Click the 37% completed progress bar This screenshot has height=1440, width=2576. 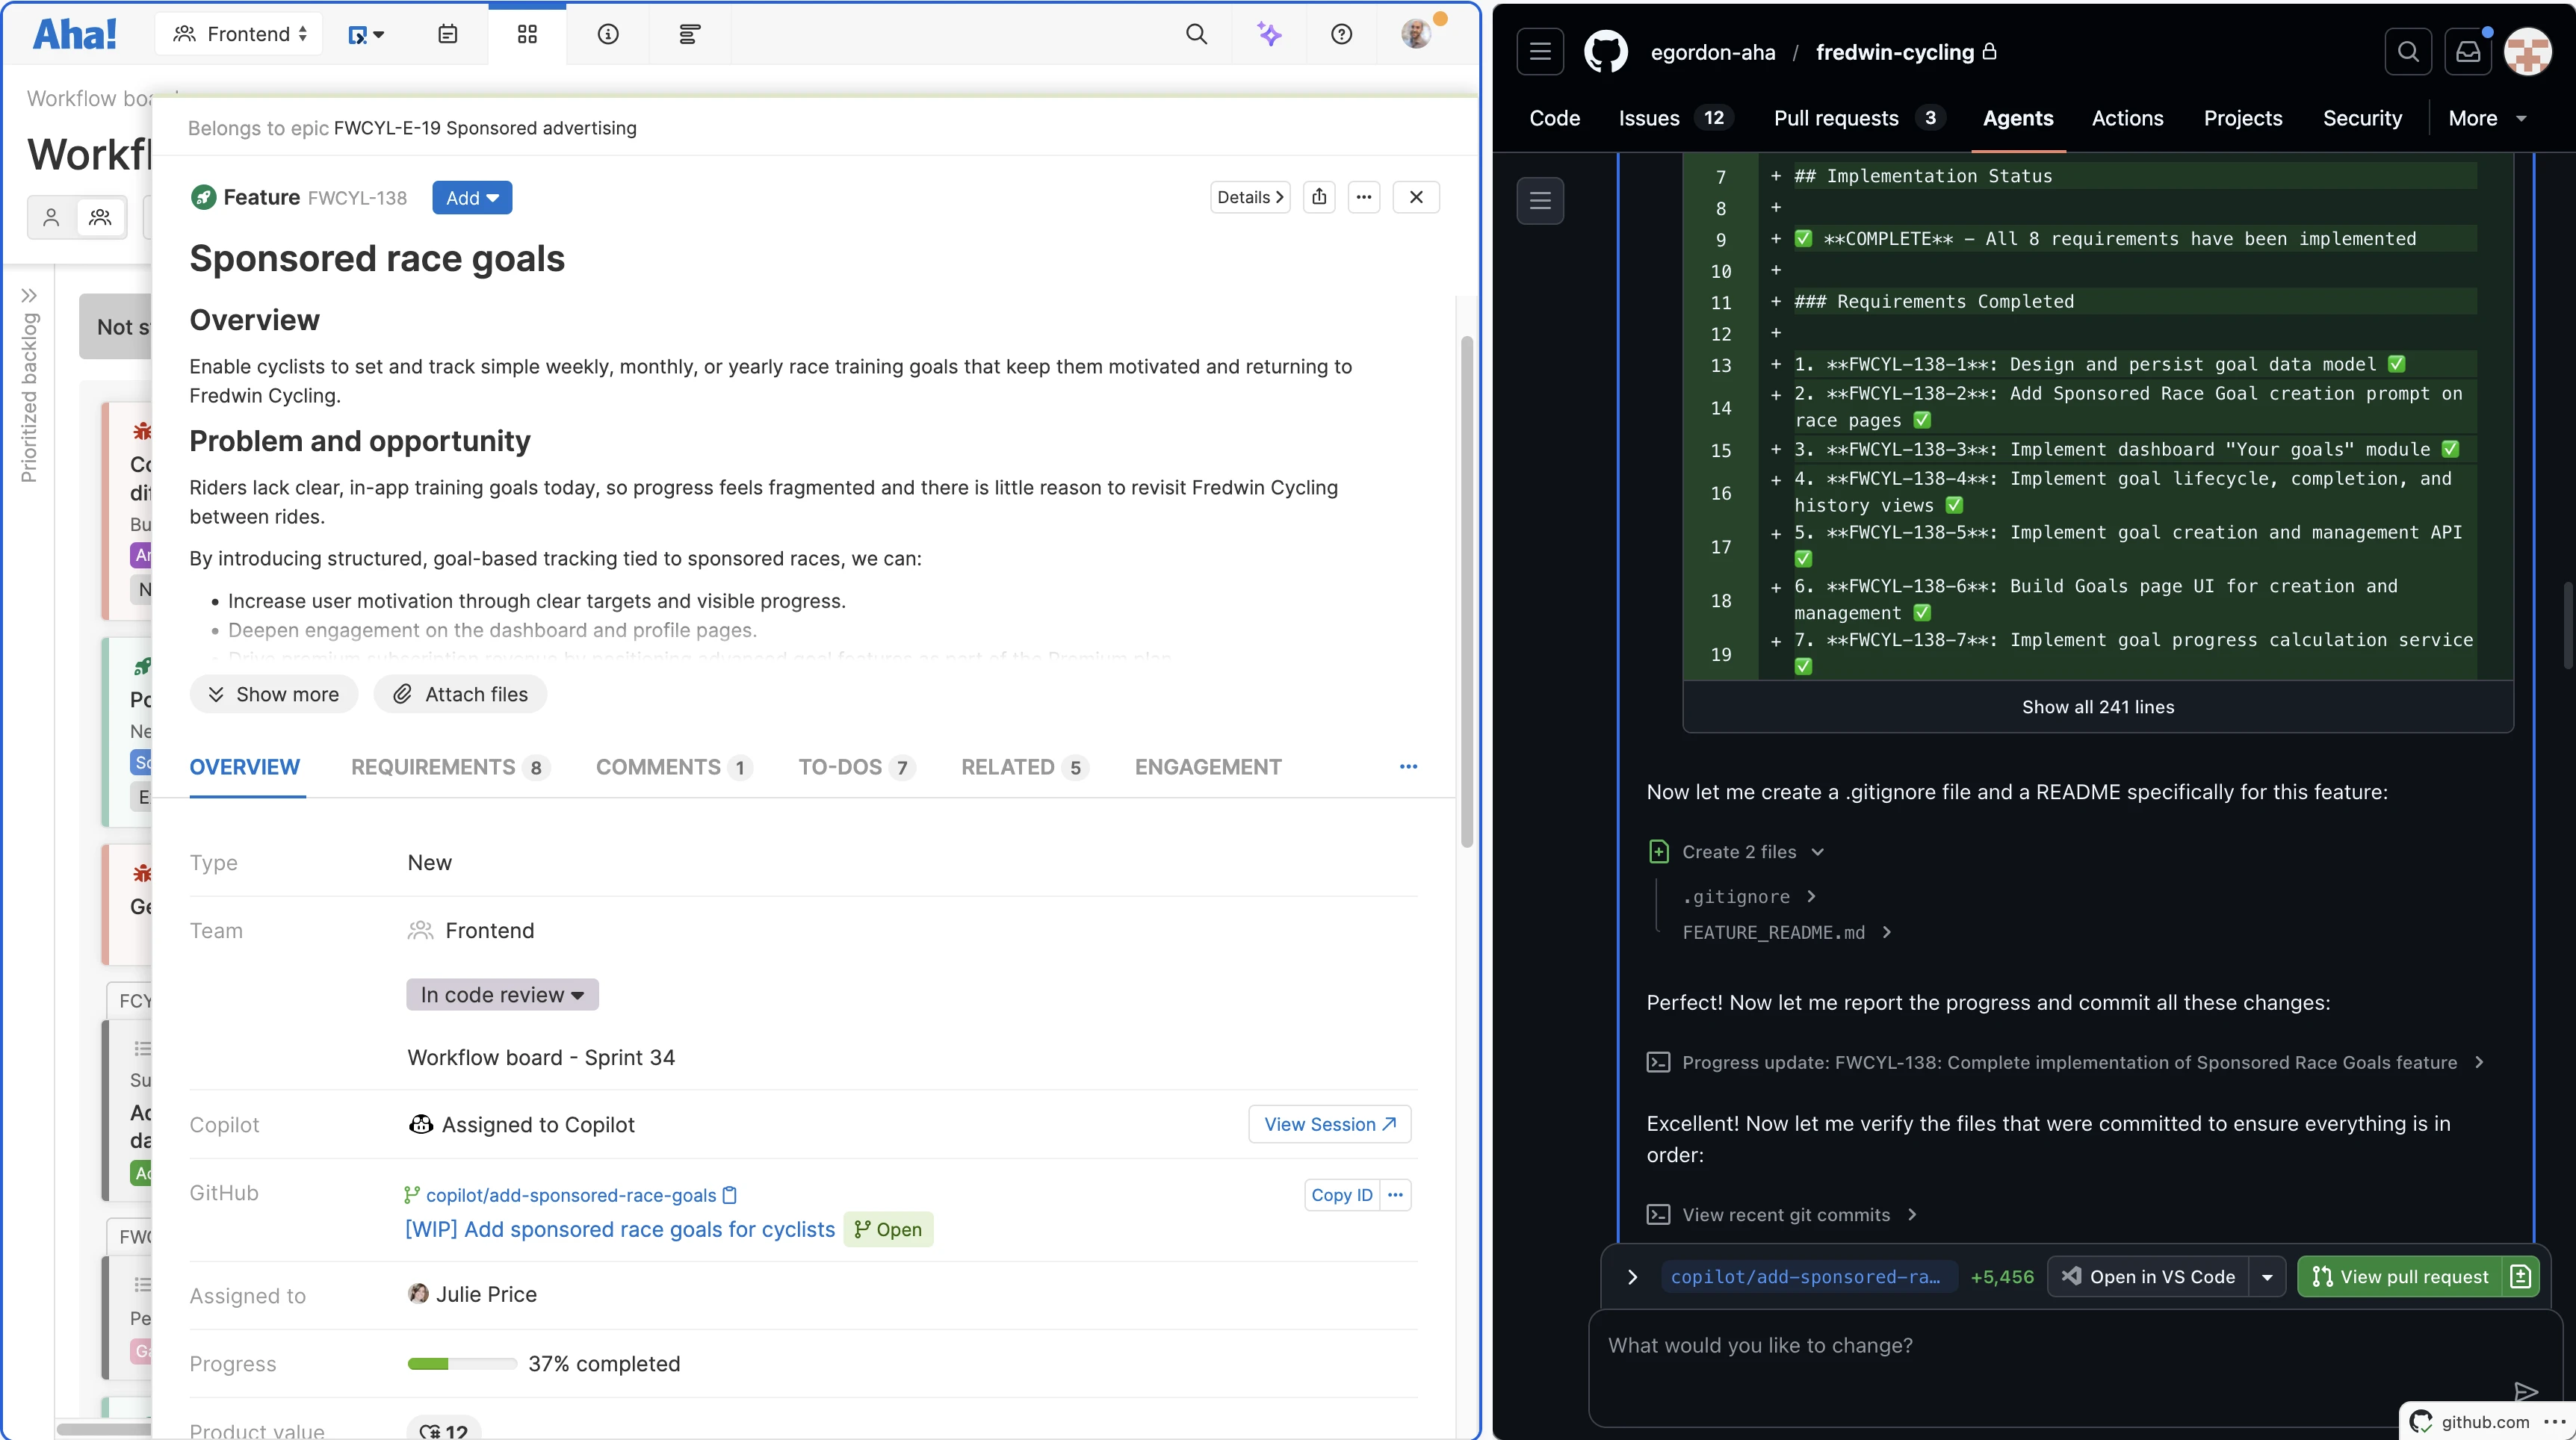462,1364
